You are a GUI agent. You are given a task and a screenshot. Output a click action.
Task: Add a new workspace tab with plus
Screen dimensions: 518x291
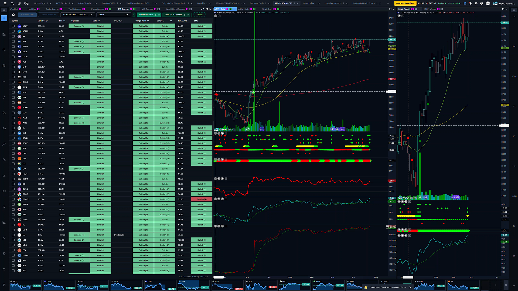click(388, 4)
